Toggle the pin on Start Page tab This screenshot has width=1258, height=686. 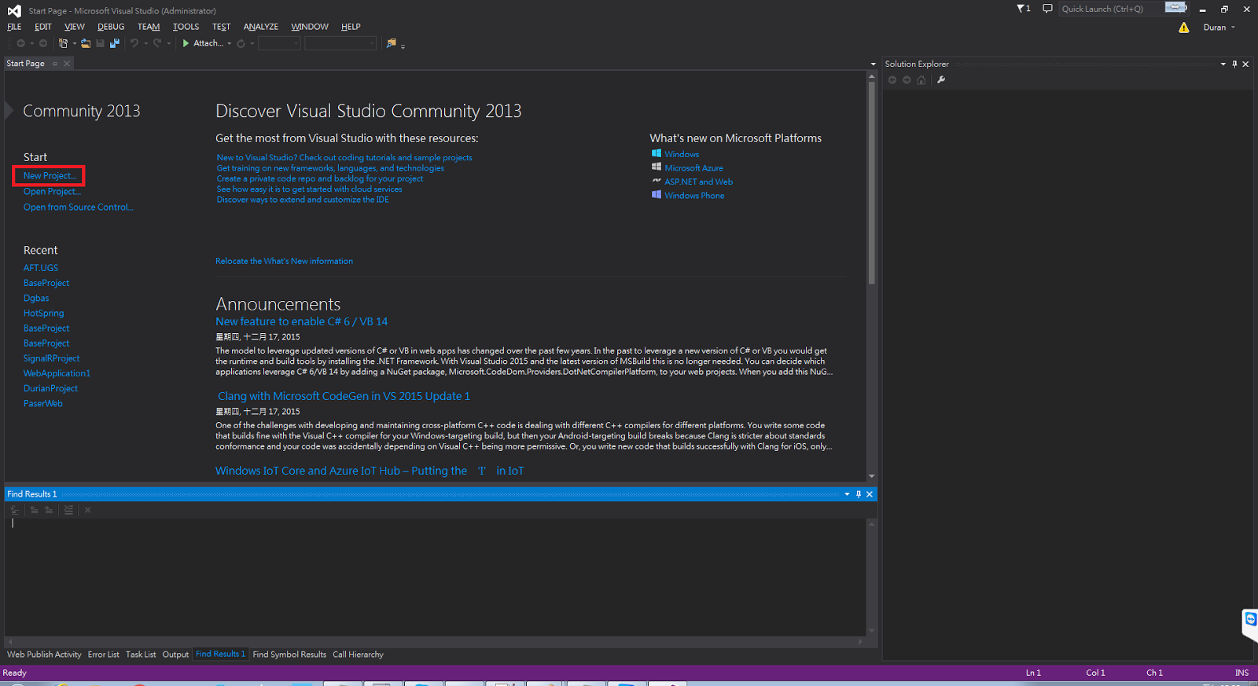click(x=55, y=64)
